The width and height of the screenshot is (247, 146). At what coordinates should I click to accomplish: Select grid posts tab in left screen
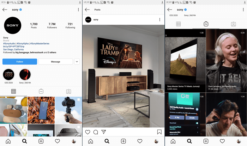pos(13,91)
